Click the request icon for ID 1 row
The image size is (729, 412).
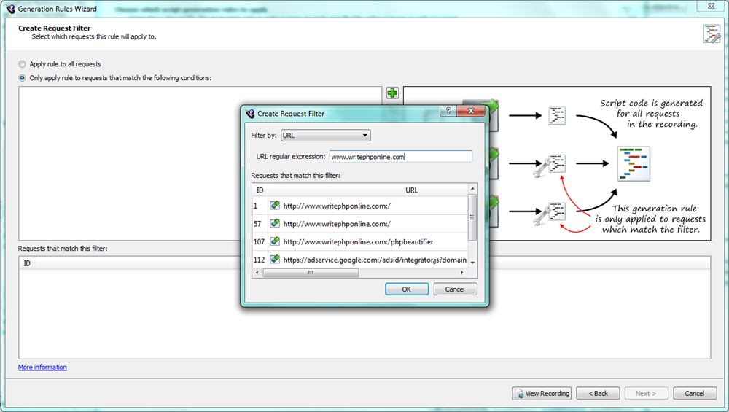[275, 206]
